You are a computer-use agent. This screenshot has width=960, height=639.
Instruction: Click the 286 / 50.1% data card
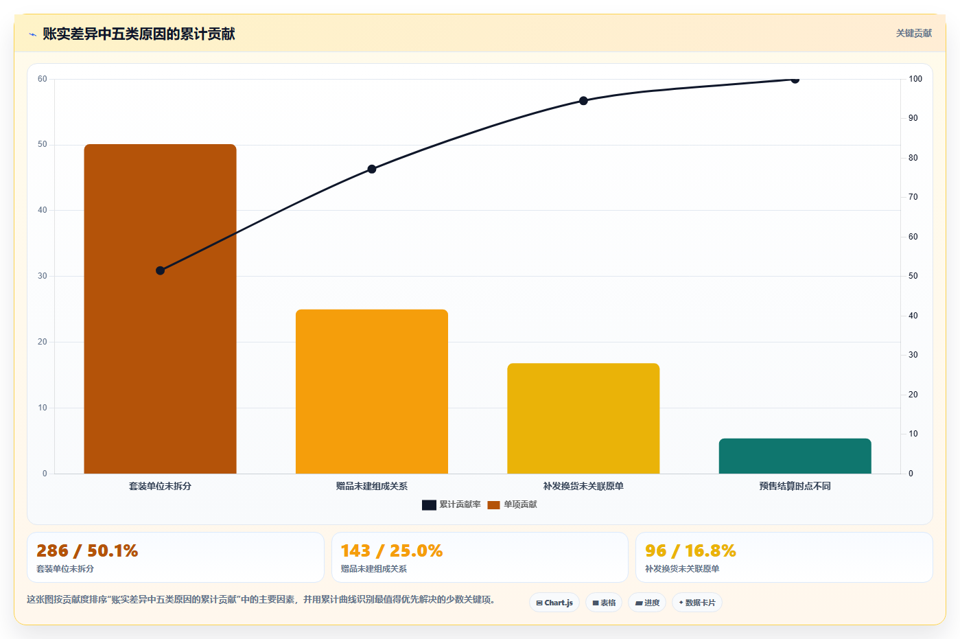click(176, 557)
